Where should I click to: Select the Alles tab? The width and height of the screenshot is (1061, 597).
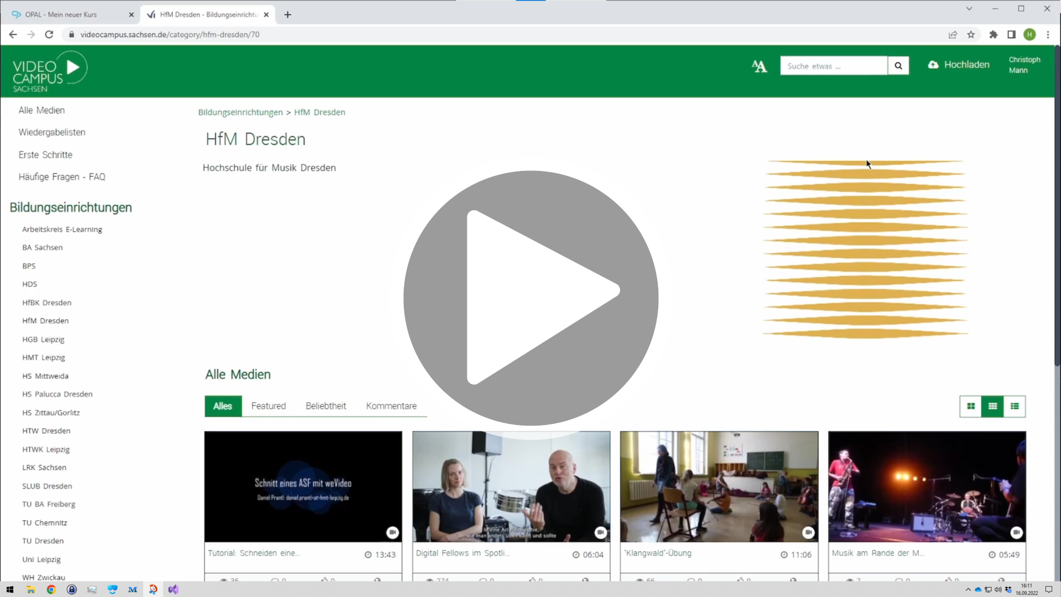[x=223, y=406]
